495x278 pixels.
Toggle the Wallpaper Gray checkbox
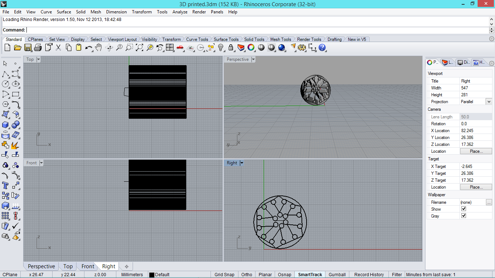(x=463, y=216)
